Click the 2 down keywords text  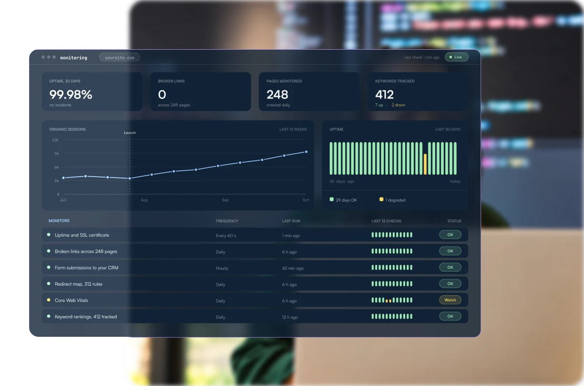click(398, 105)
